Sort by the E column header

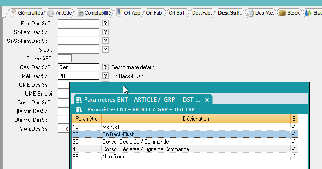point(294,119)
